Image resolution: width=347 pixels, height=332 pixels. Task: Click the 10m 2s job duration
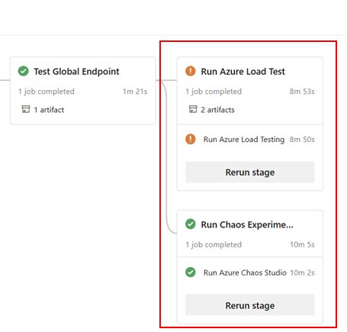(302, 272)
